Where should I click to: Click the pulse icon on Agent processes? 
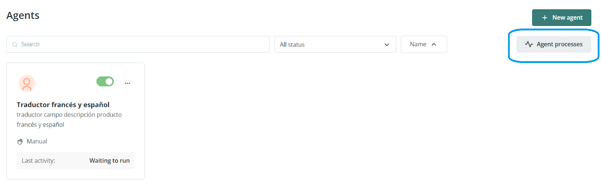529,44
